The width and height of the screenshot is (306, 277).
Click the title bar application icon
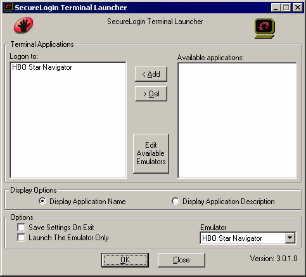tap(8, 8)
